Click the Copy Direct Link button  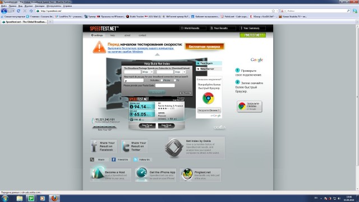click(166, 126)
